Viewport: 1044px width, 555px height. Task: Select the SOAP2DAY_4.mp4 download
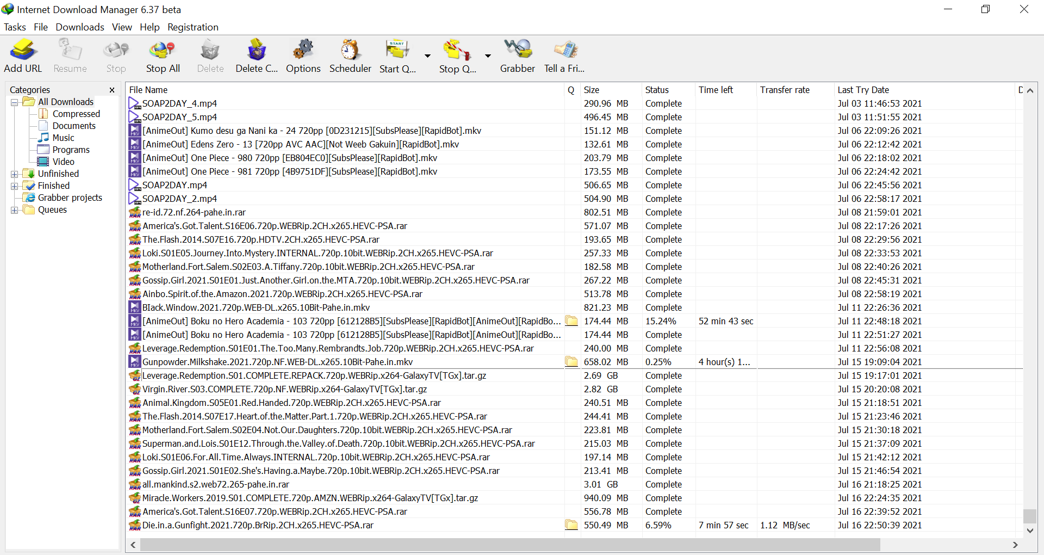[575, 103]
